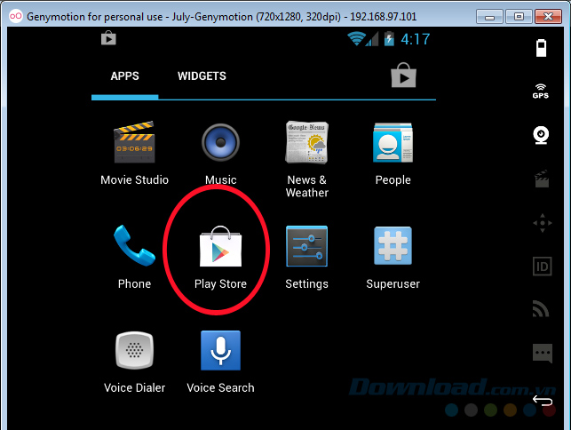The image size is (571, 430).
Task: Click the shop bag icon in tab bar
Action: click(x=404, y=76)
